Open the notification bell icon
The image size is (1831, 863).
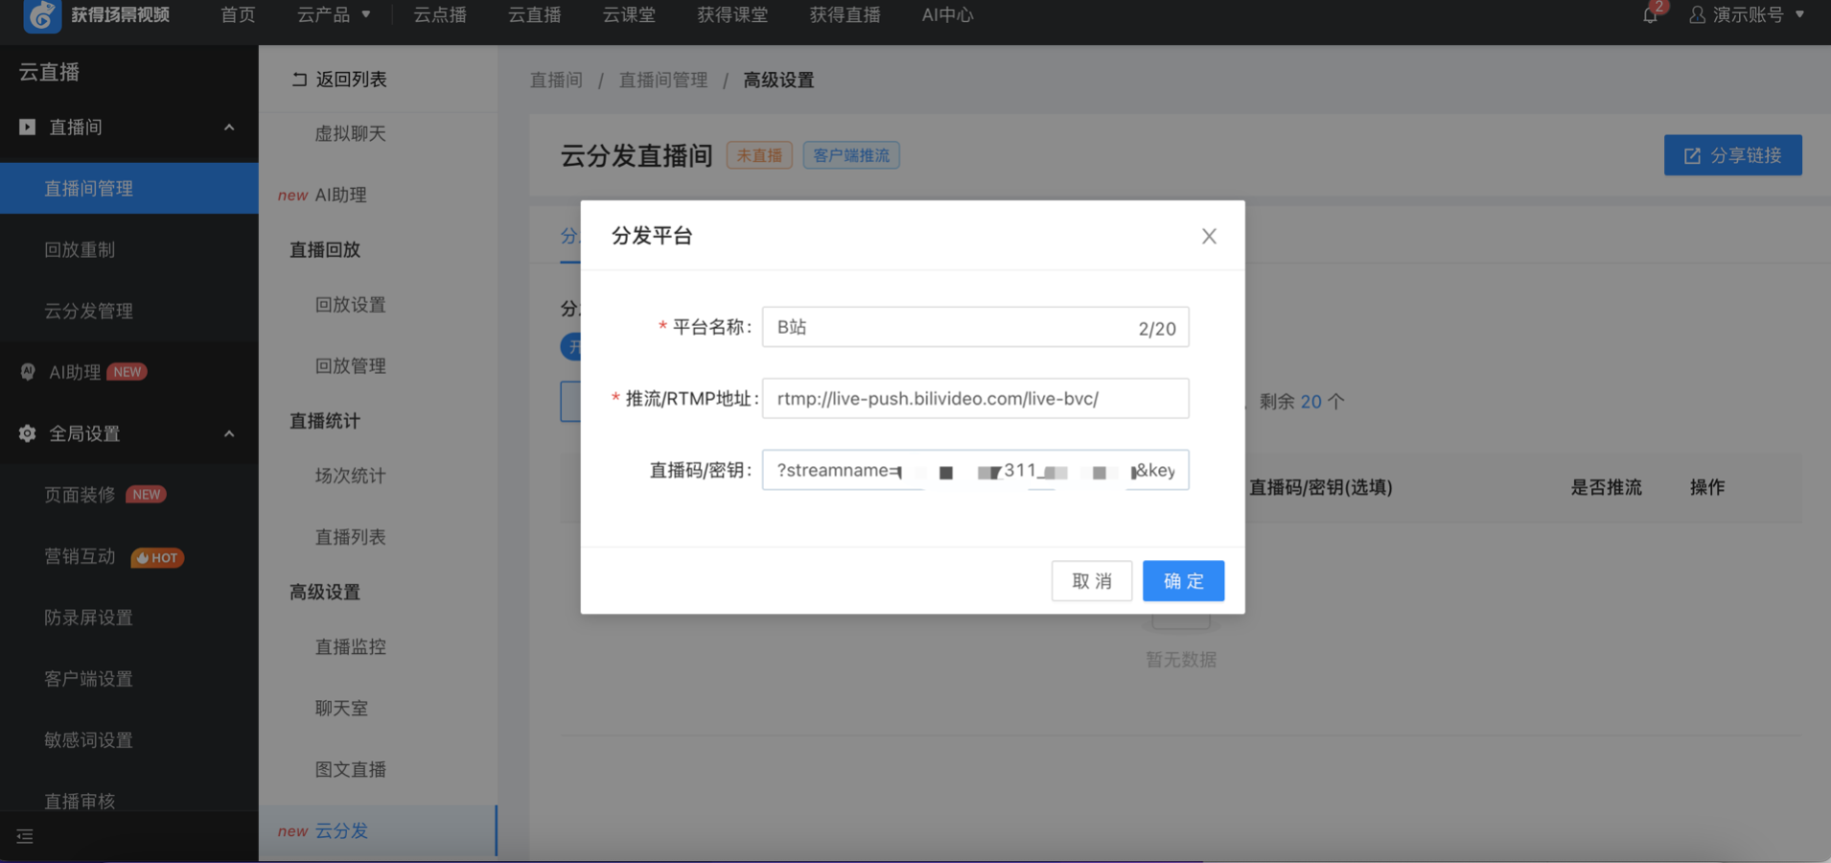pos(1650,15)
